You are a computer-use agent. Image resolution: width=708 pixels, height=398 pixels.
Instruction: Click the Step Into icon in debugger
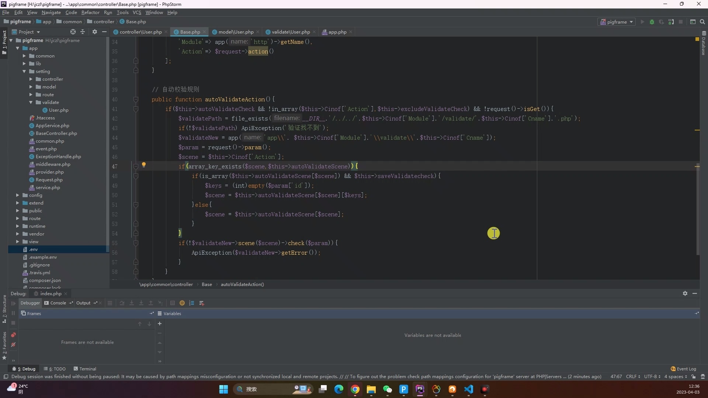(x=132, y=303)
